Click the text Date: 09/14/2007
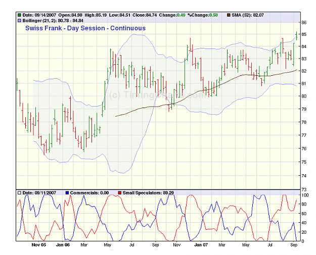Screen dimensions: 316x255 [x=39, y=15]
